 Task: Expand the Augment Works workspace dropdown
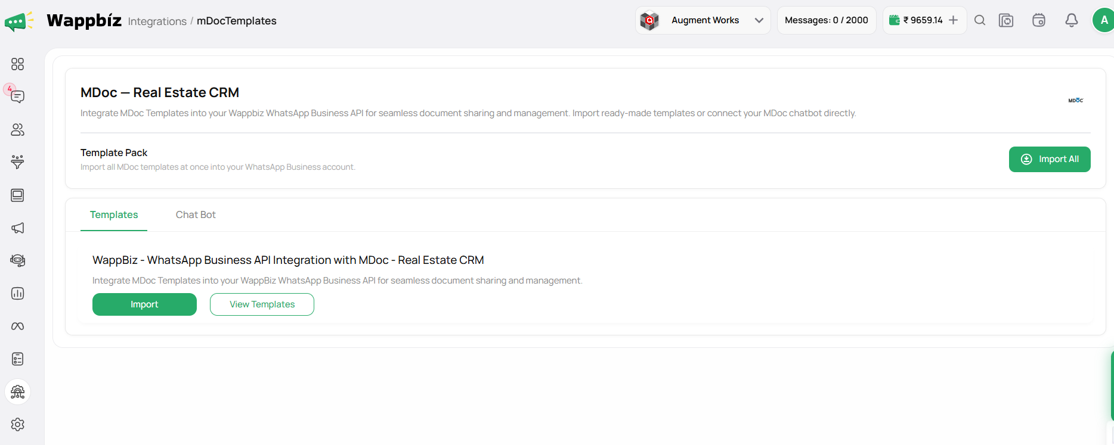[x=703, y=20]
